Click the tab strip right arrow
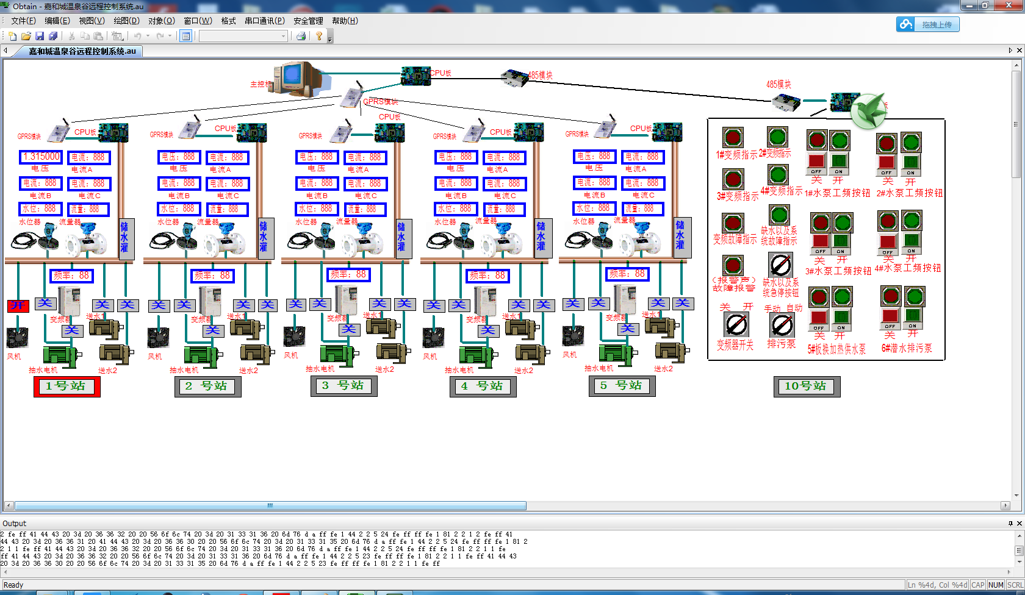This screenshot has width=1025, height=595. tap(1010, 51)
